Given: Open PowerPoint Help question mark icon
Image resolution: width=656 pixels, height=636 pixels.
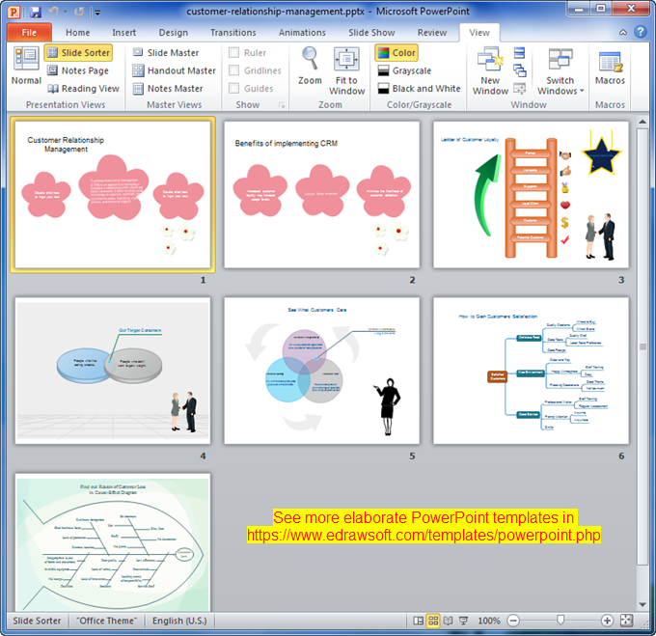Looking at the screenshot, I should (x=641, y=32).
